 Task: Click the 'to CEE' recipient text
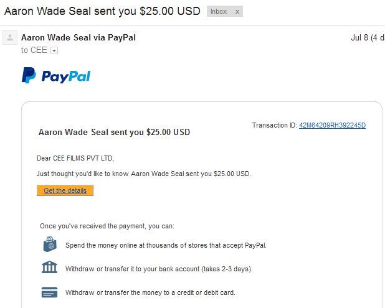click(34, 50)
